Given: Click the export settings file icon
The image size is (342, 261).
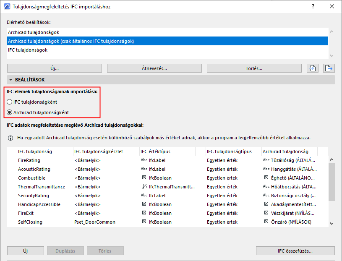Looking at the screenshot, I should pyautogui.click(x=329, y=68).
